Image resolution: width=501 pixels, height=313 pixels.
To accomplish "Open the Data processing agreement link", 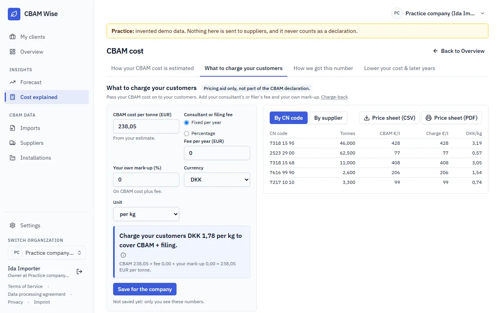I will click(x=37, y=294).
